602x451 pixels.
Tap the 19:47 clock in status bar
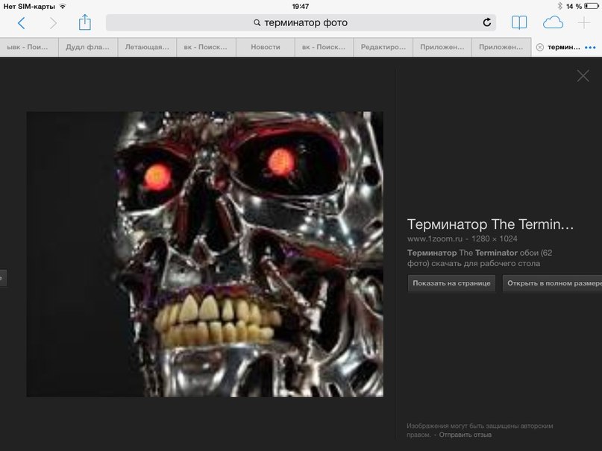(x=300, y=7)
